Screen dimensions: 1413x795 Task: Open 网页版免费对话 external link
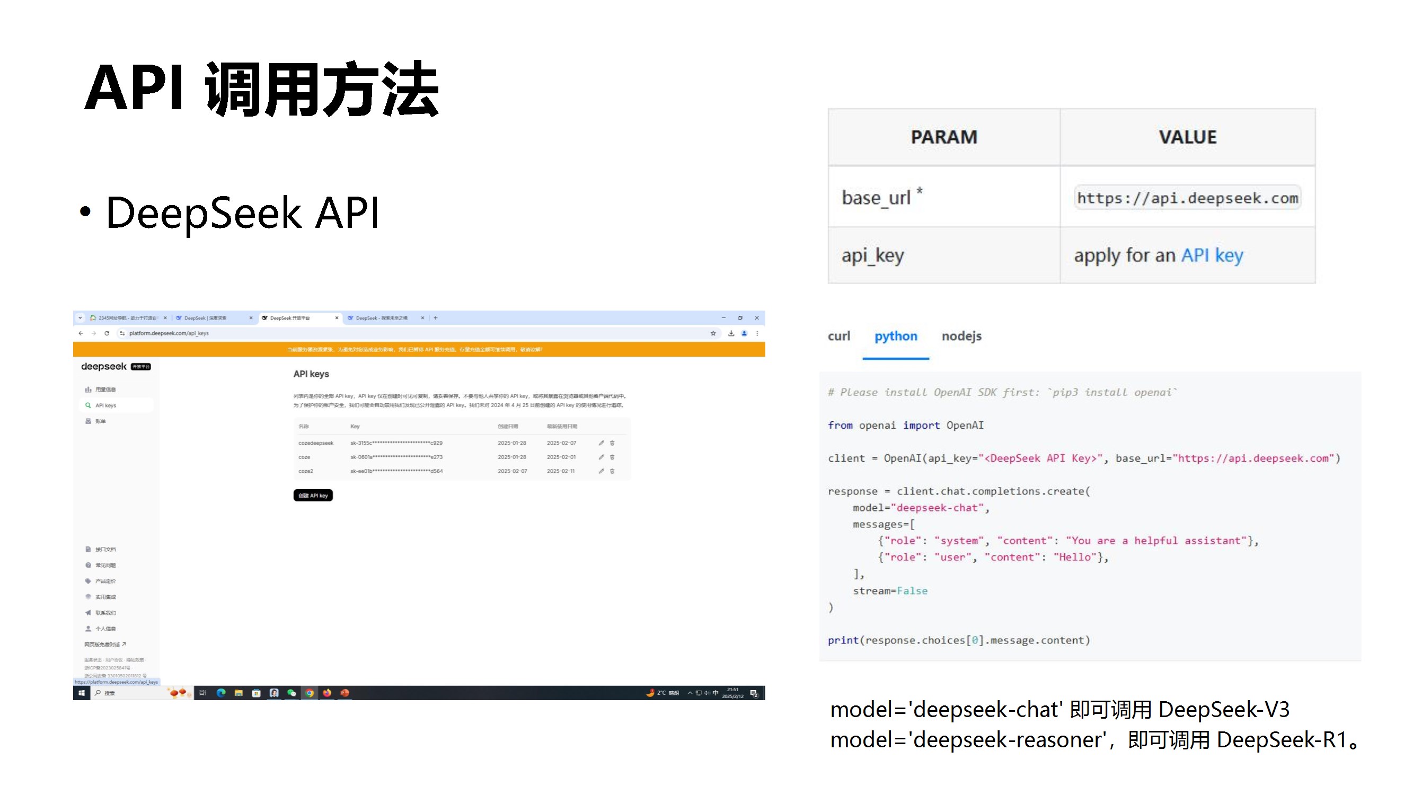click(x=105, y=644)
